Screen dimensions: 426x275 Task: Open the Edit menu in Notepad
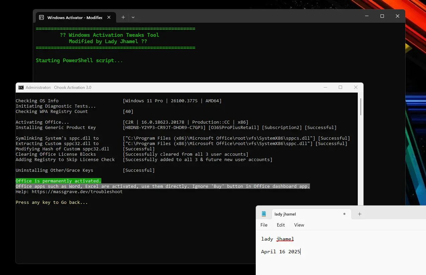[281, 225]
